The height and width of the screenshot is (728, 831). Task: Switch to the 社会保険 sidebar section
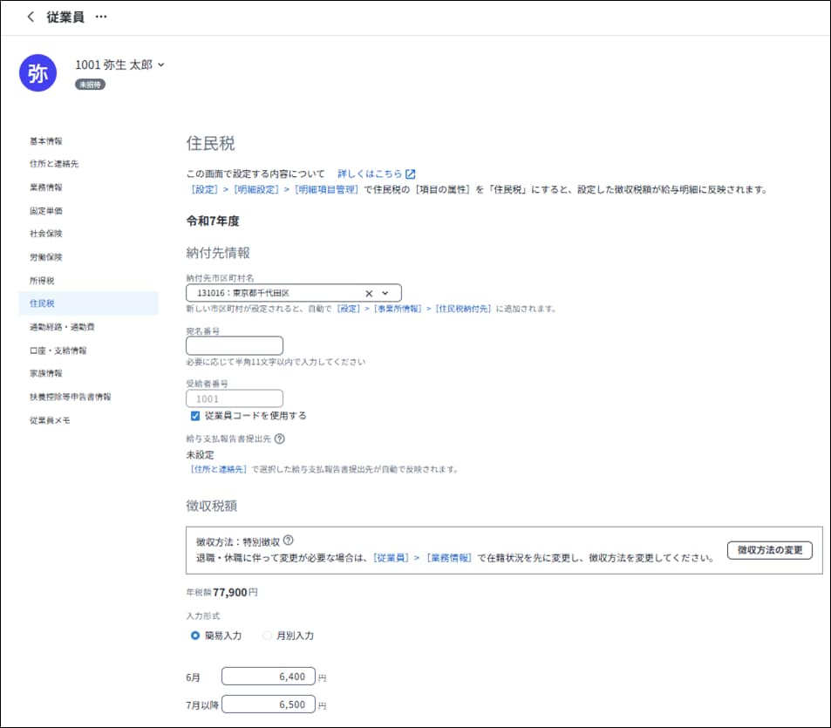click(x=46, y=234)
